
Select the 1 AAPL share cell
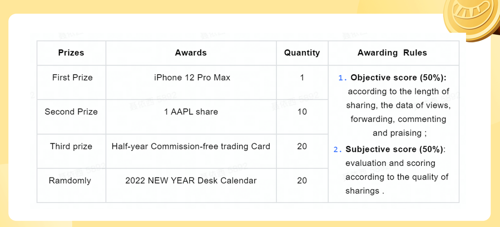(x=191, y=112)
